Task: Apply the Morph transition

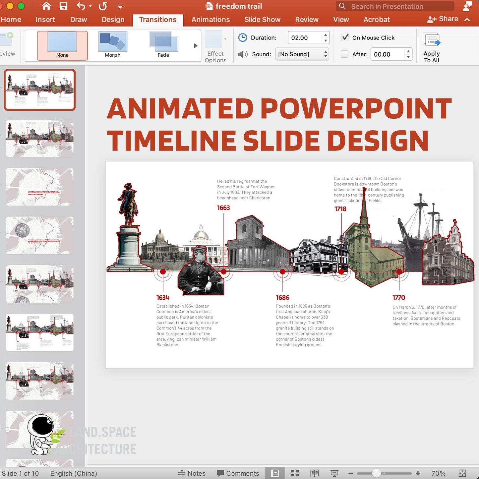Action: coord(113,45)
